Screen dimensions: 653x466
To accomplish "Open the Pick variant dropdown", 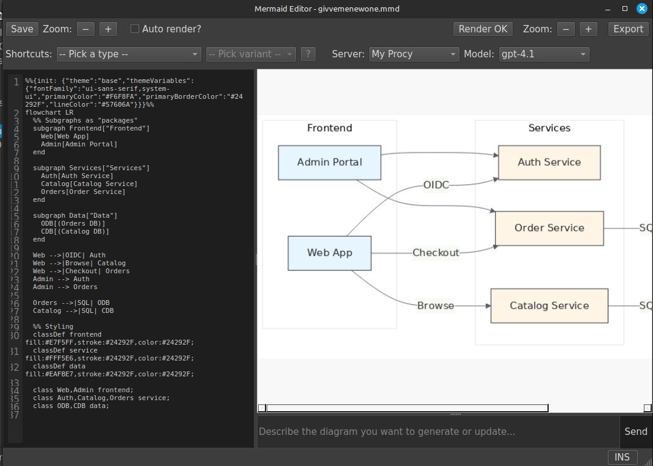I will 251,54.
